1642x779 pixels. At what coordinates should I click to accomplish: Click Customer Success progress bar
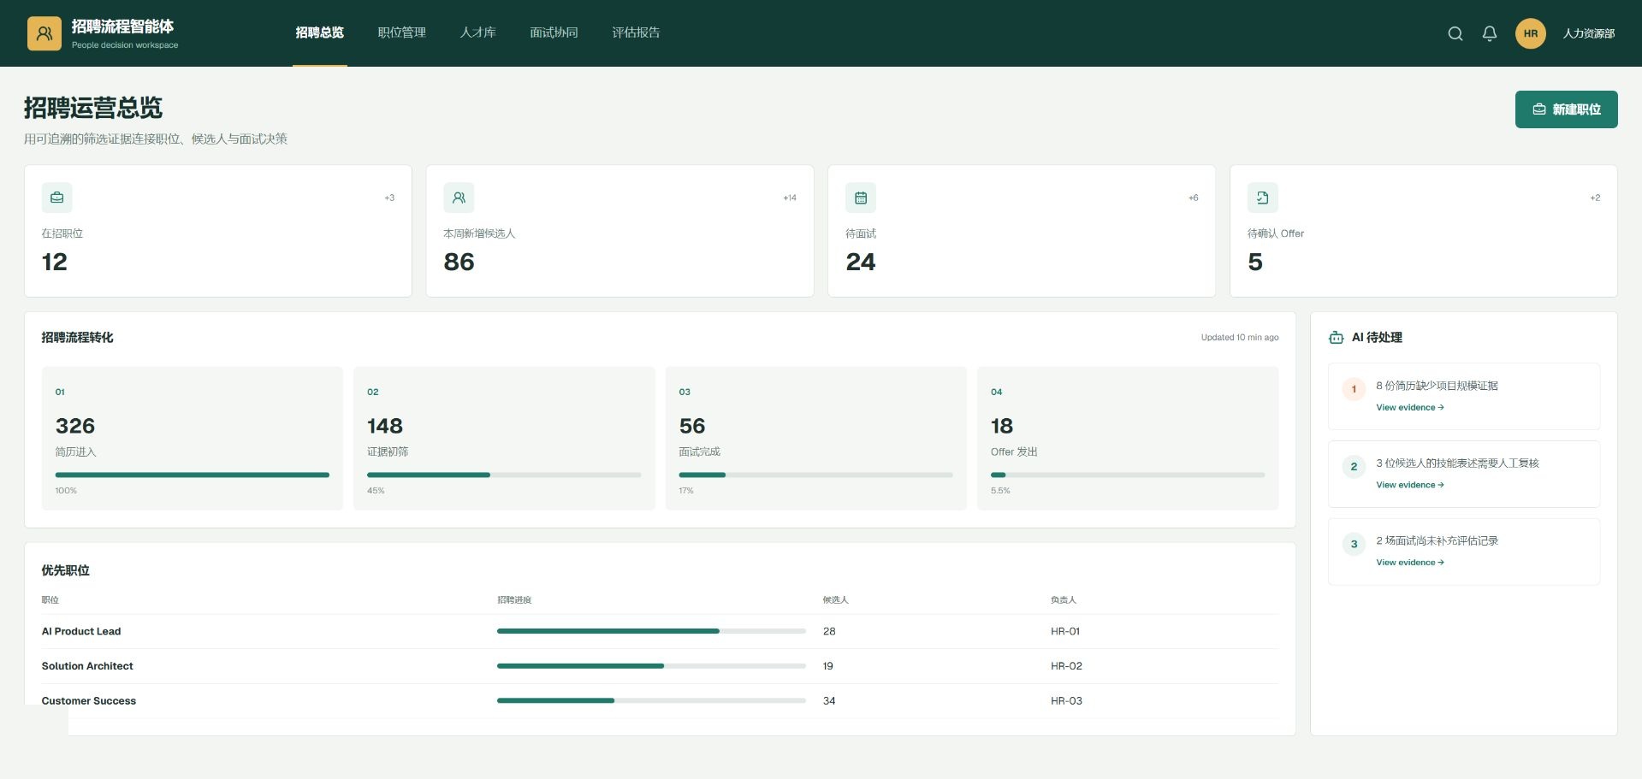[x=651, y=700]
